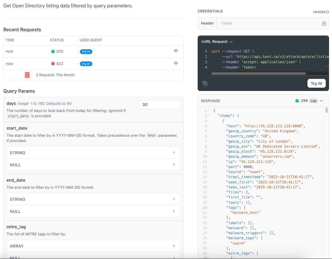
Task: Click the response panel vertical scrollbar
Action: click(x=326, y=110)
